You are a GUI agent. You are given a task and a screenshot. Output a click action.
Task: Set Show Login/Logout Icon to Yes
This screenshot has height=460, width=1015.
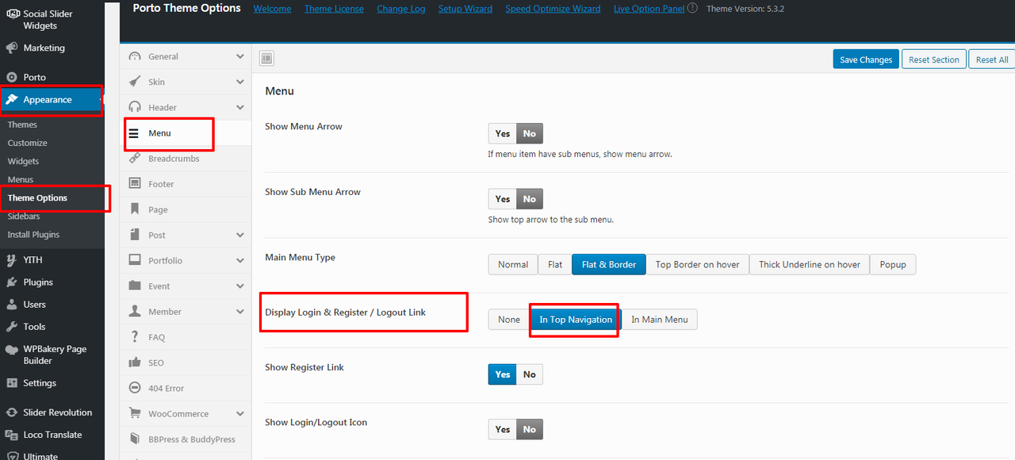pos(502,429)
